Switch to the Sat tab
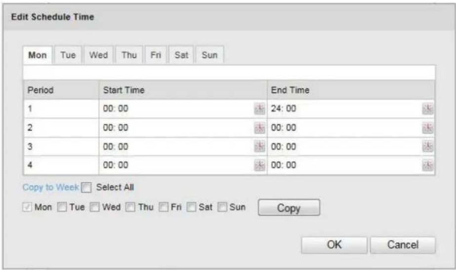 [x=181, y=55]
